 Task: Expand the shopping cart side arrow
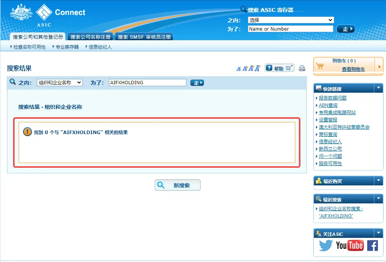(x=379, y=67)
